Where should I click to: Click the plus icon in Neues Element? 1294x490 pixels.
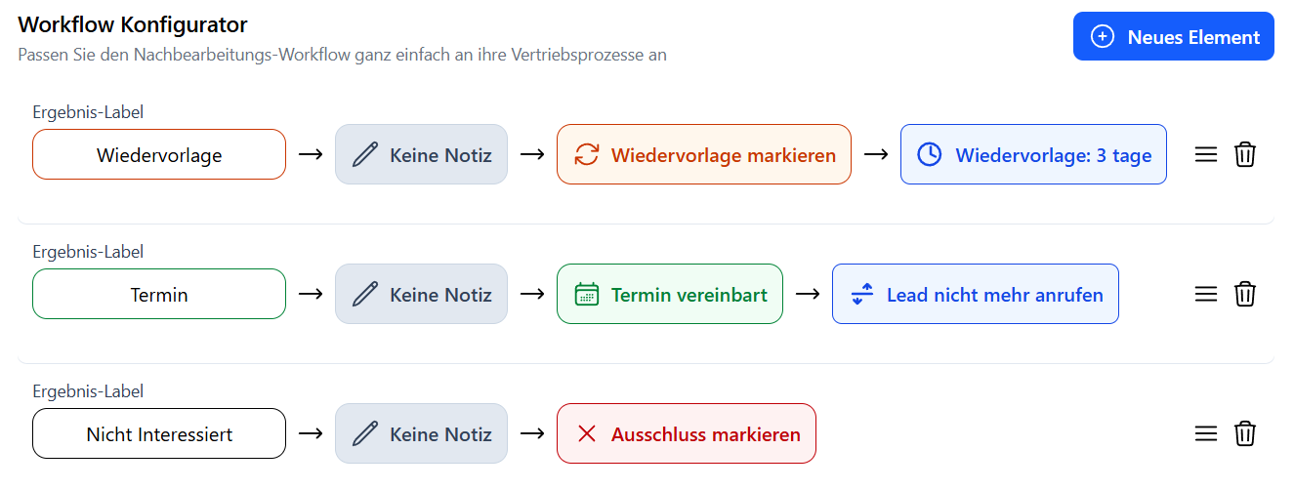[1102, 37]
